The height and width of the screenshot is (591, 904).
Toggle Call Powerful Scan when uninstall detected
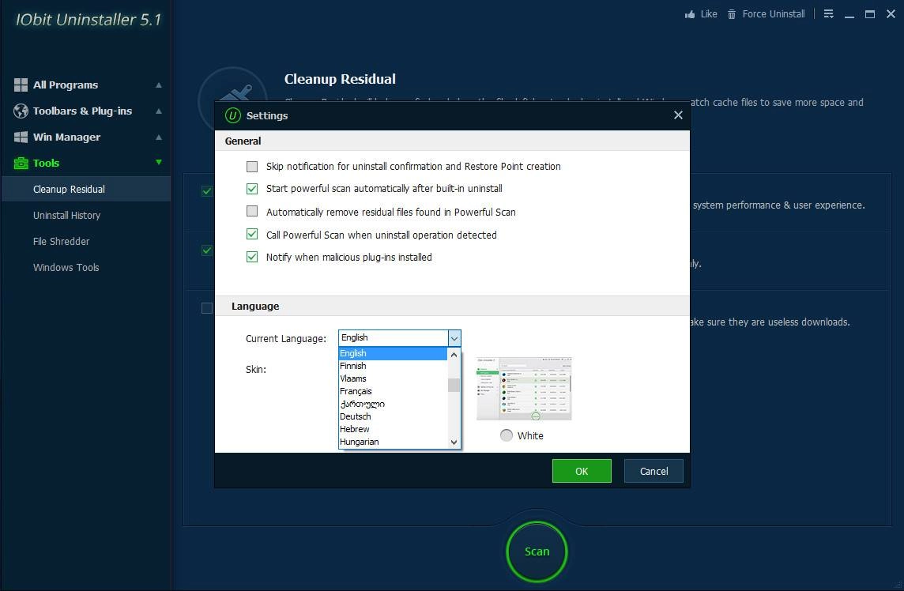click(252, 234)
